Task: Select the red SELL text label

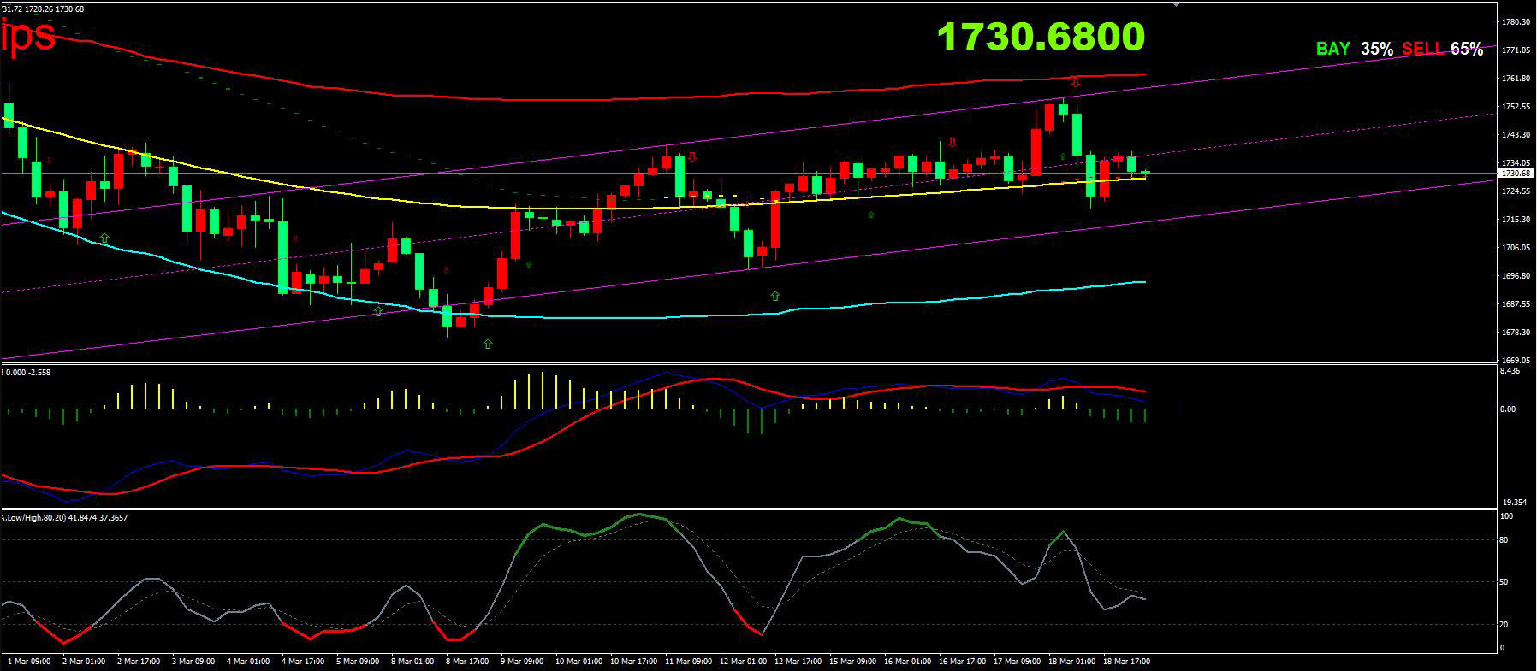Action: pyautogui.click(x=1422, y=49)
